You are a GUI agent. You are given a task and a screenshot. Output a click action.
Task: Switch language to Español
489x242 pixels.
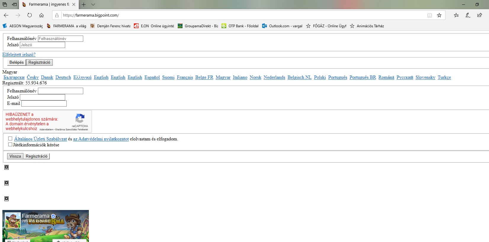[152, 77]
